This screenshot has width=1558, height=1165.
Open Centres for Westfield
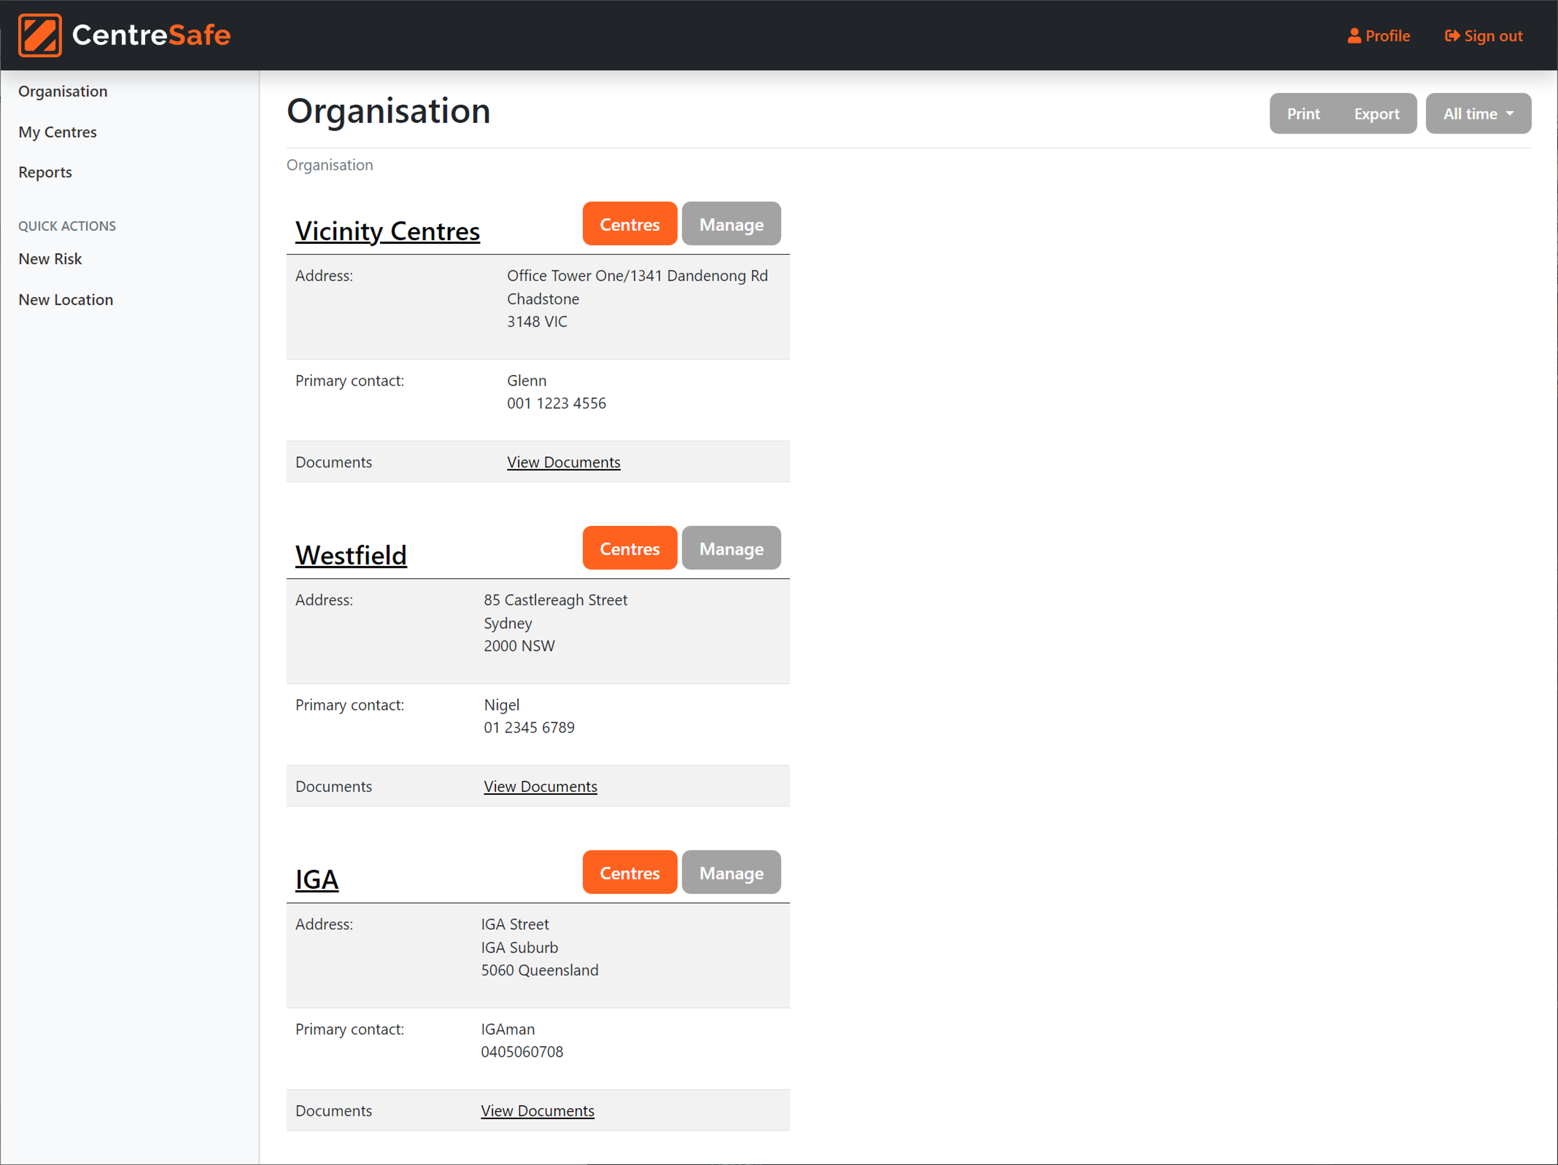click(x=630, y=548)
